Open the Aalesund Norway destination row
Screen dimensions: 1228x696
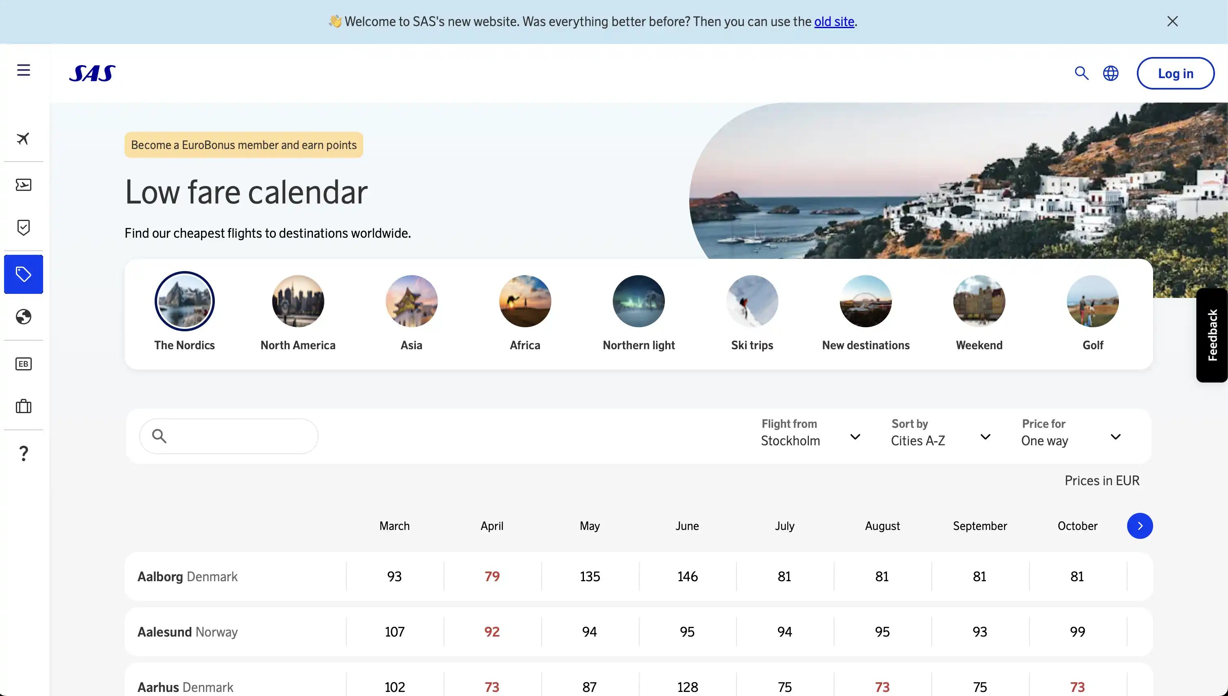(x=639, y=632)
